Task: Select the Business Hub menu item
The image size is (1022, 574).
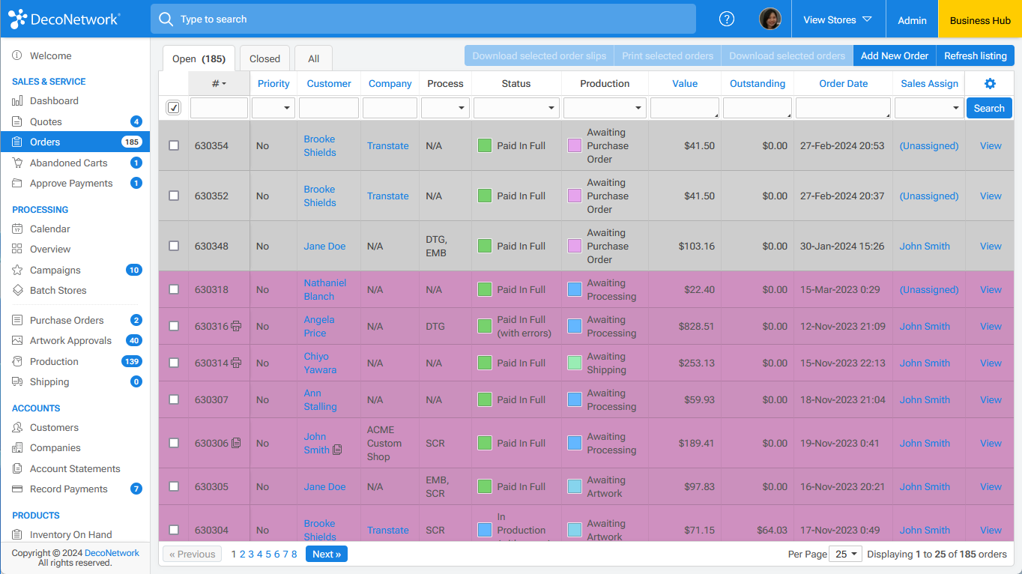Action: 979,19
